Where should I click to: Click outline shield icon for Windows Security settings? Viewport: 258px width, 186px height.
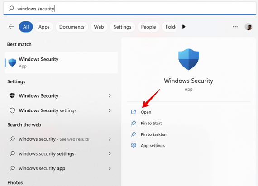click(x=12, y=110)
